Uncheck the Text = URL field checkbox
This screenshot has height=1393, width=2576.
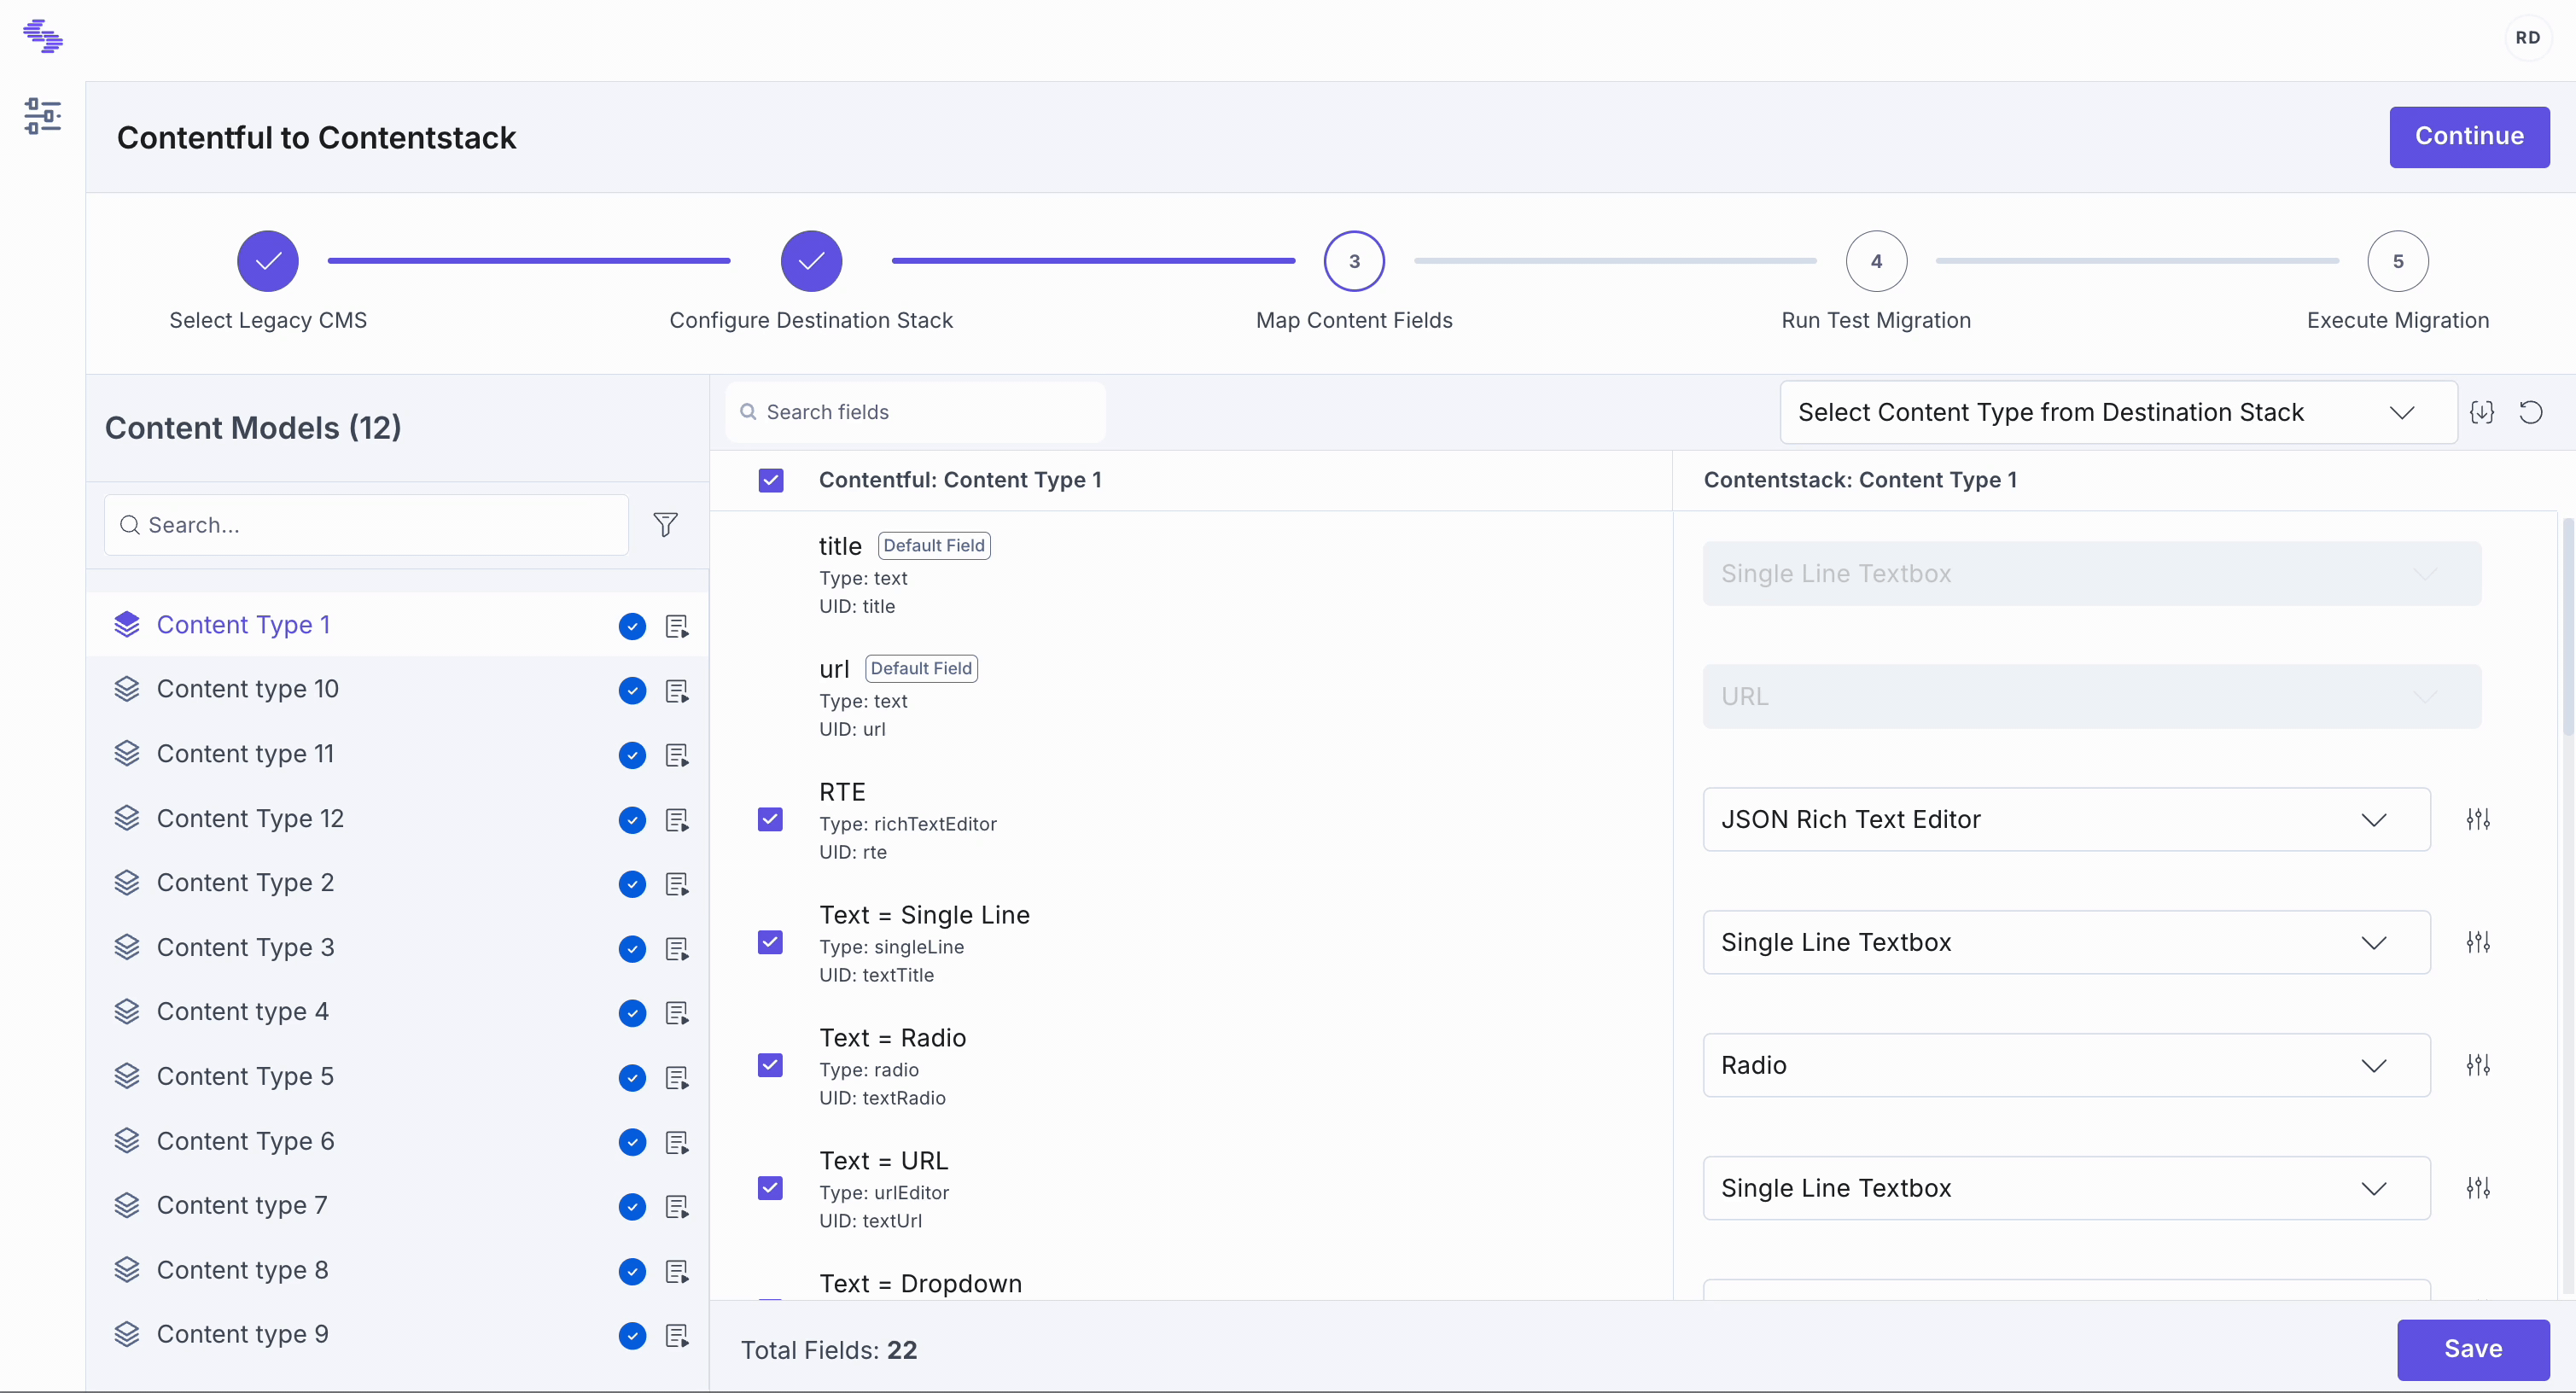770,1188
